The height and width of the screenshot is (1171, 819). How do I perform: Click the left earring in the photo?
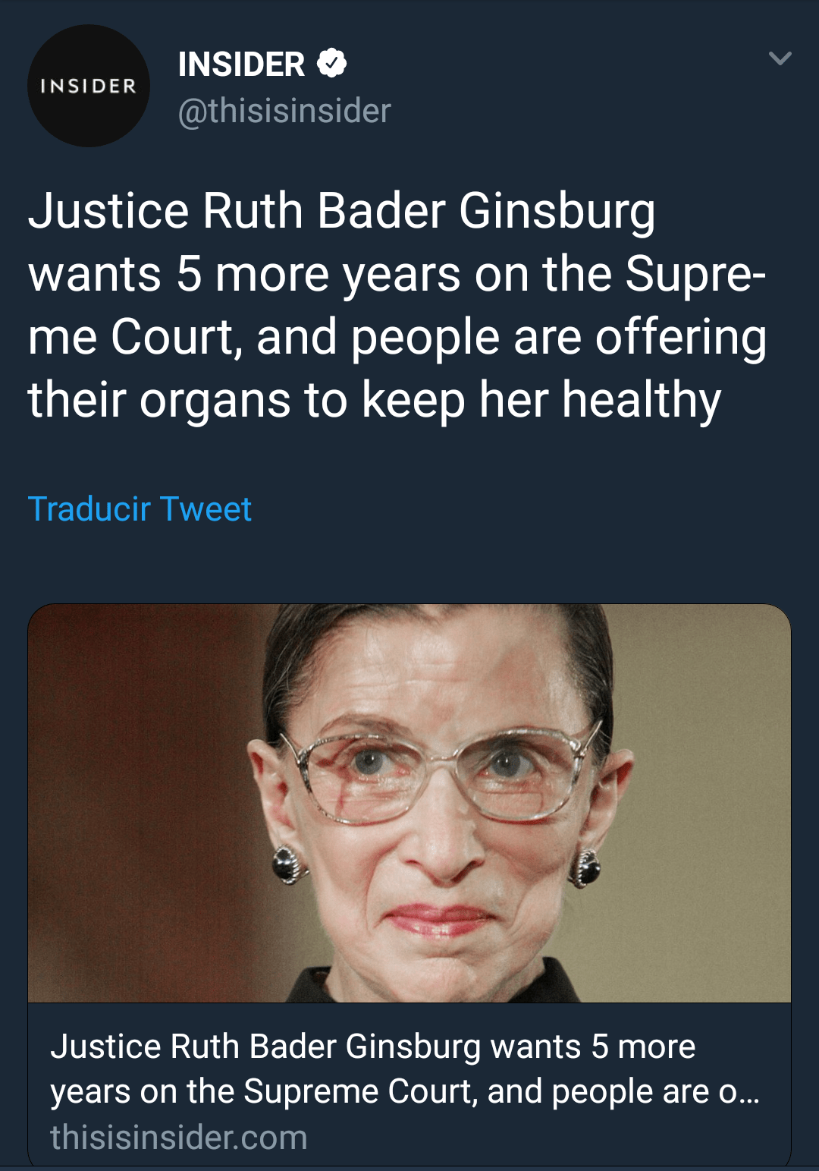pos(288,866)
